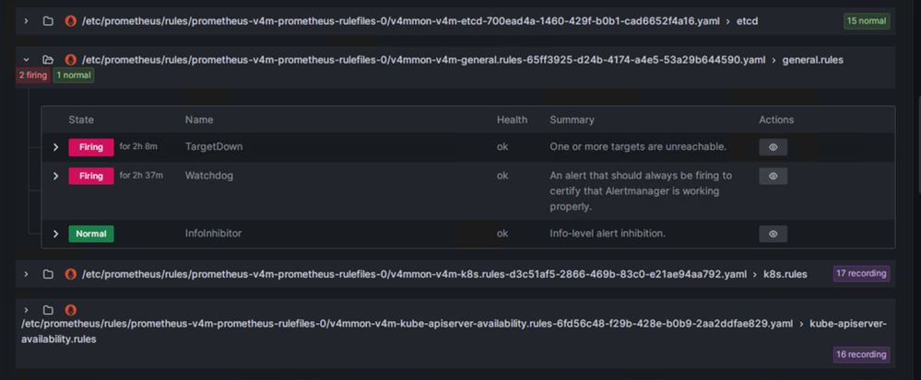Screen dimensions: 921x380
Task: Click Prometheus icon beside k8s.rules file
Action: pos(70,274)
